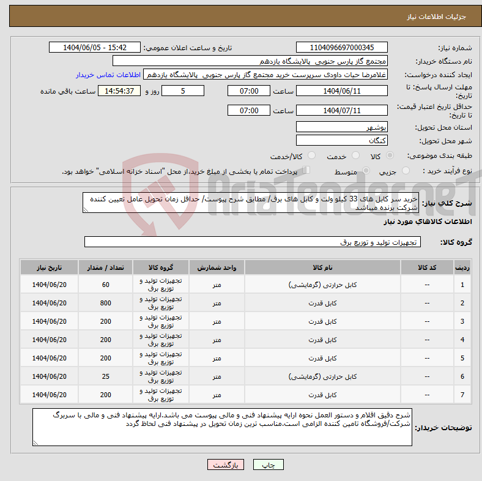The height and width of the screenshot is (481, 482).
Task: Click row 1 item name کابل حرارتی (گرمایشی)
Action: 322,285
